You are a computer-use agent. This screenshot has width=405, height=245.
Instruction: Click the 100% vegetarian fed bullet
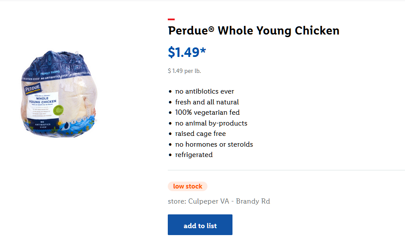coord(207,113)
